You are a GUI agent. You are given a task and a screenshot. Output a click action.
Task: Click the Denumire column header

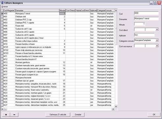(37, 10)
